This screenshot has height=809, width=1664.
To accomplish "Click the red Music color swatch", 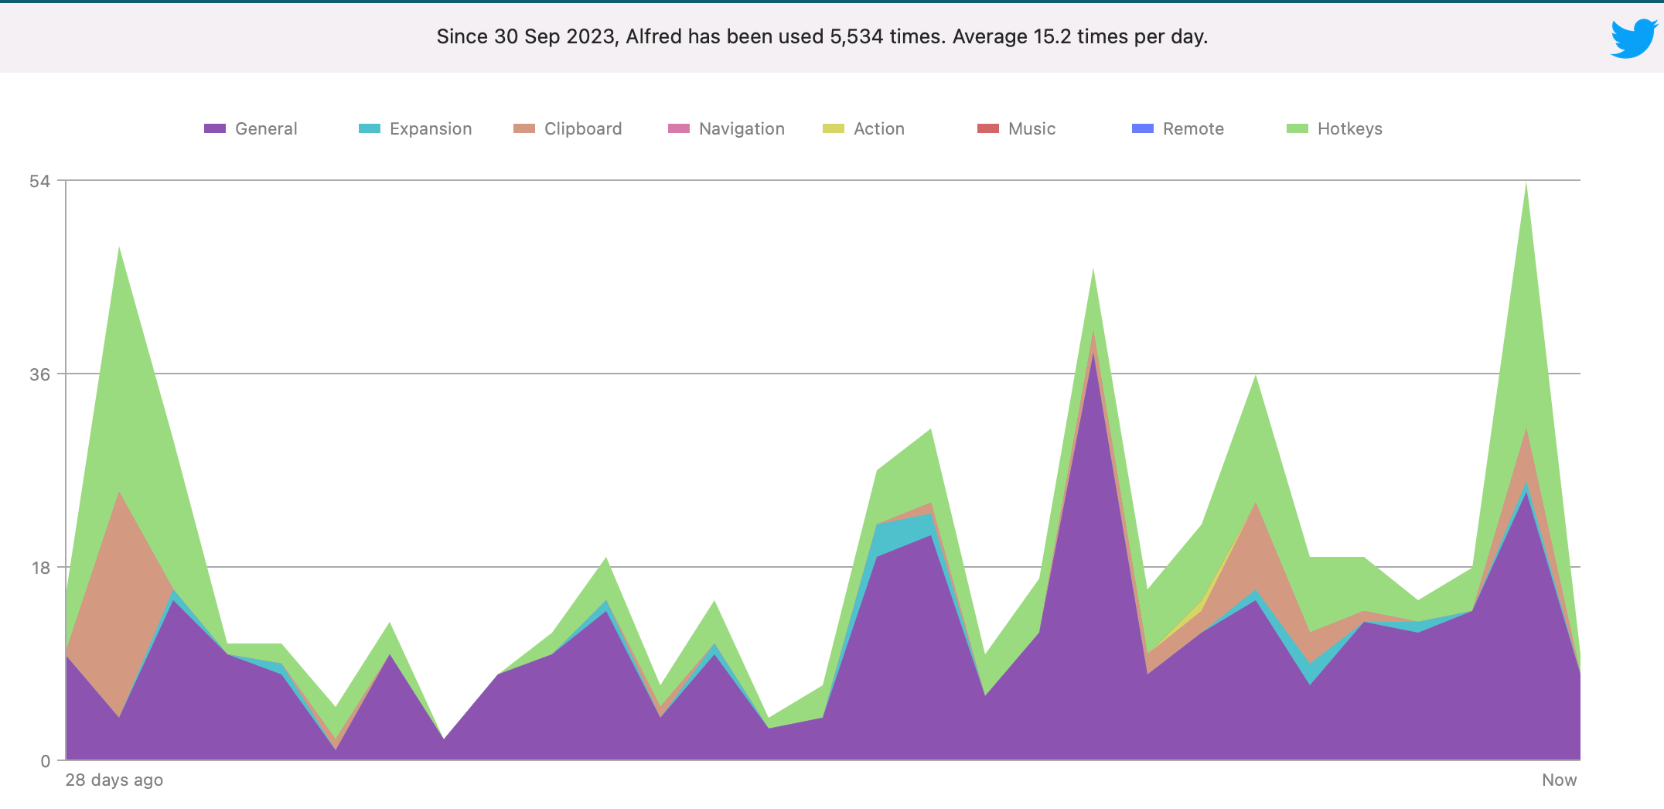I will tap(988, 128).
